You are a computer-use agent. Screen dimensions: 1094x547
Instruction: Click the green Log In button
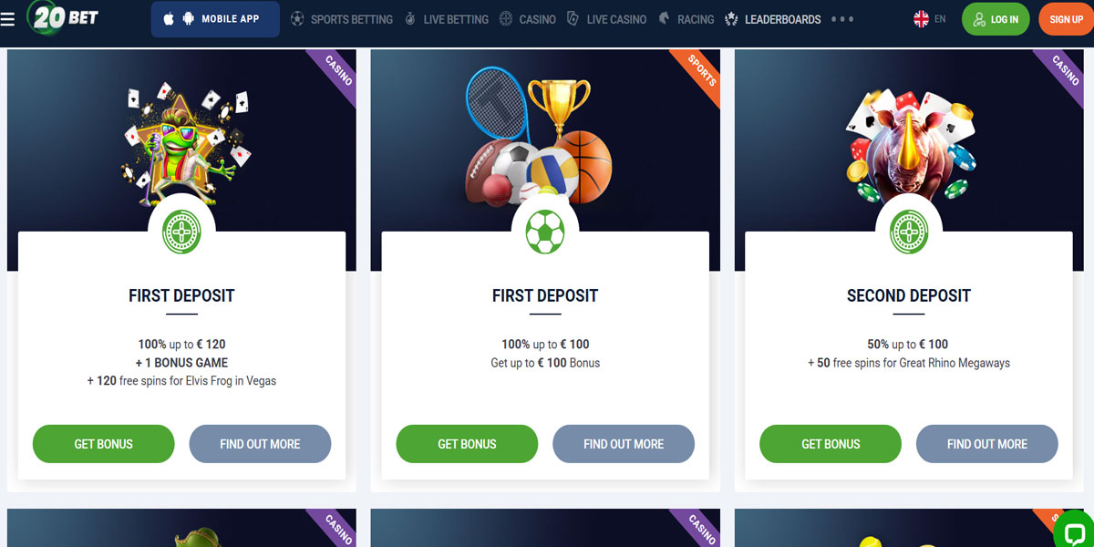[996, 19]
